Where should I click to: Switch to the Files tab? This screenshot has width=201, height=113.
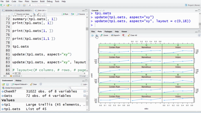point(93,31)
